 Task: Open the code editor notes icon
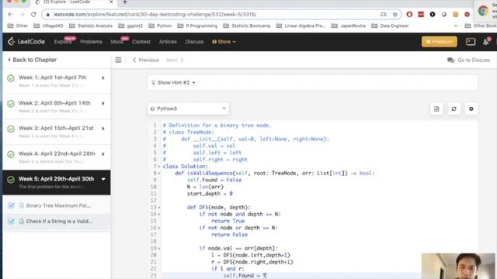436,108
